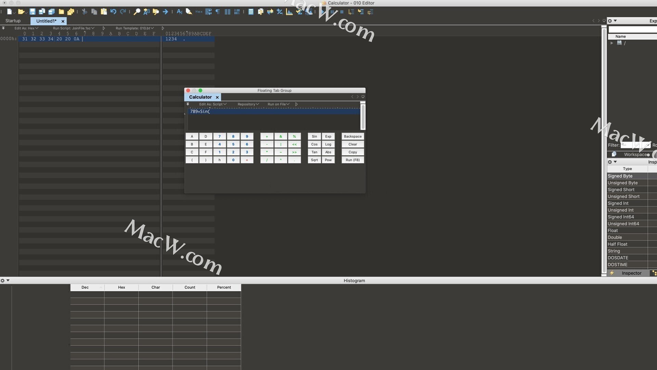Image resolution: width=657 pixels, height=370 pixels.
Task: Open Repository dropdown in Calculator
Action: [248, 104]
